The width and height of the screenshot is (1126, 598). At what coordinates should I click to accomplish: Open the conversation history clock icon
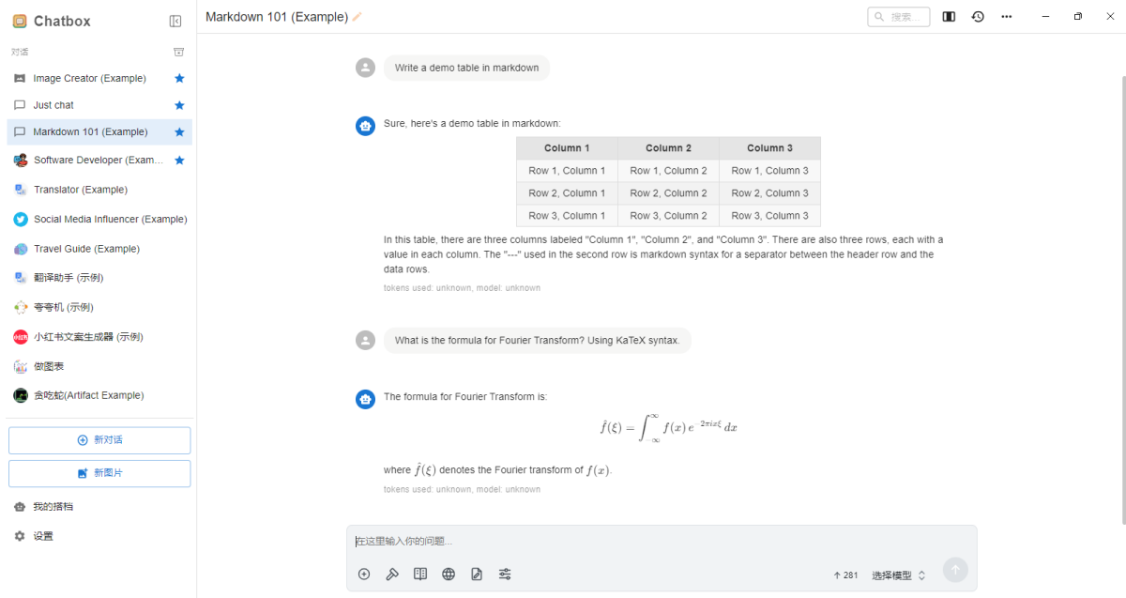978,17
